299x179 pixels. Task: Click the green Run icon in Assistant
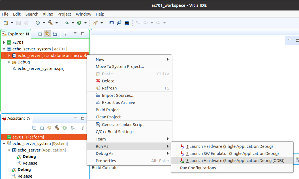(65, 128)
